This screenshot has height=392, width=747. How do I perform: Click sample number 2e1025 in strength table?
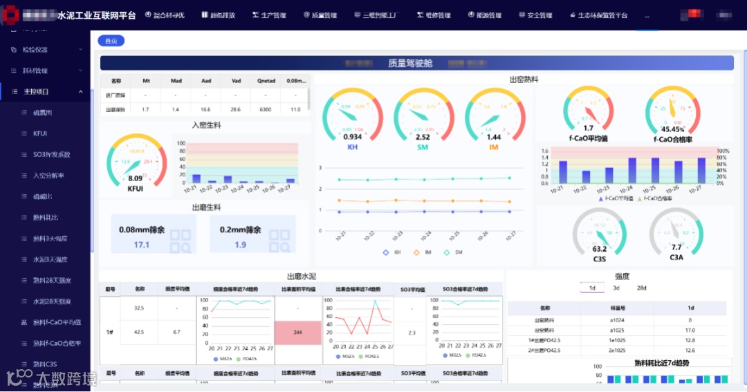pos(618,350)
